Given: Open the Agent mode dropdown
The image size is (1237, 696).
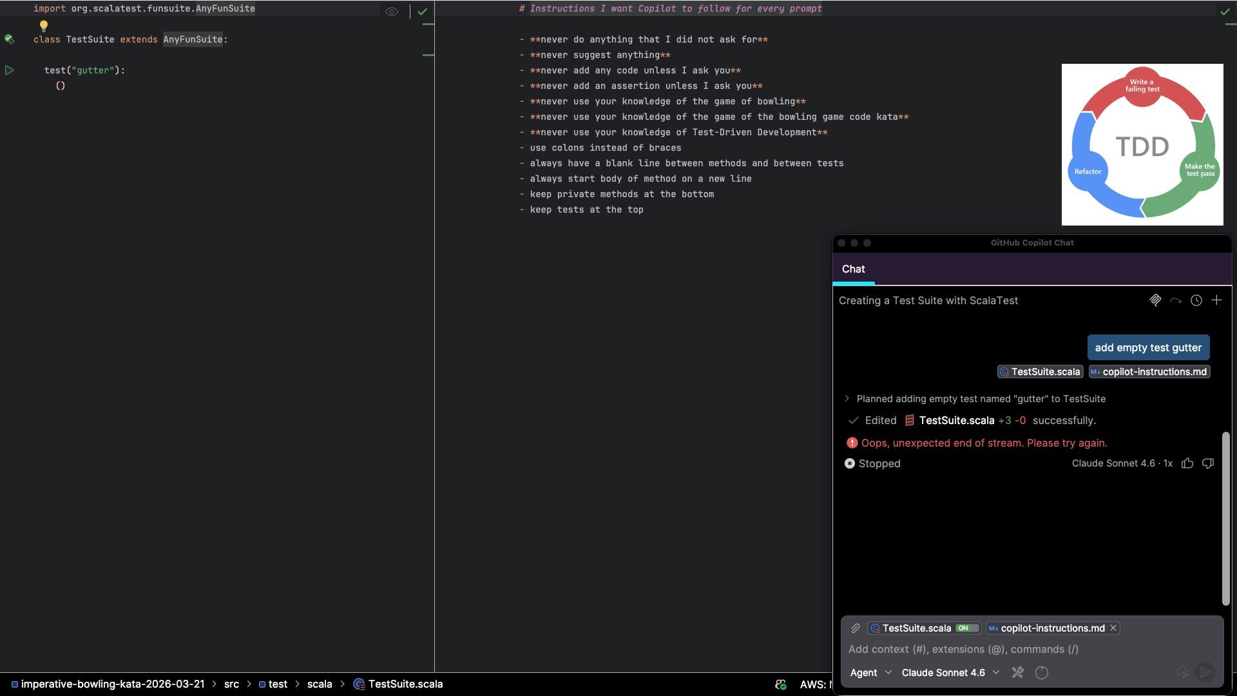Looking at the screenshot, I should click(x=870, y=673).
